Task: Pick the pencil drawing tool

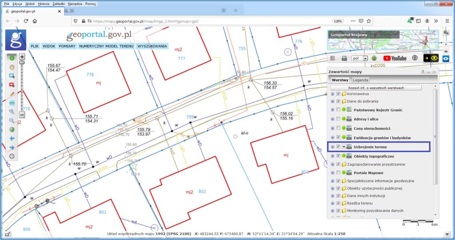Action: 12,94
